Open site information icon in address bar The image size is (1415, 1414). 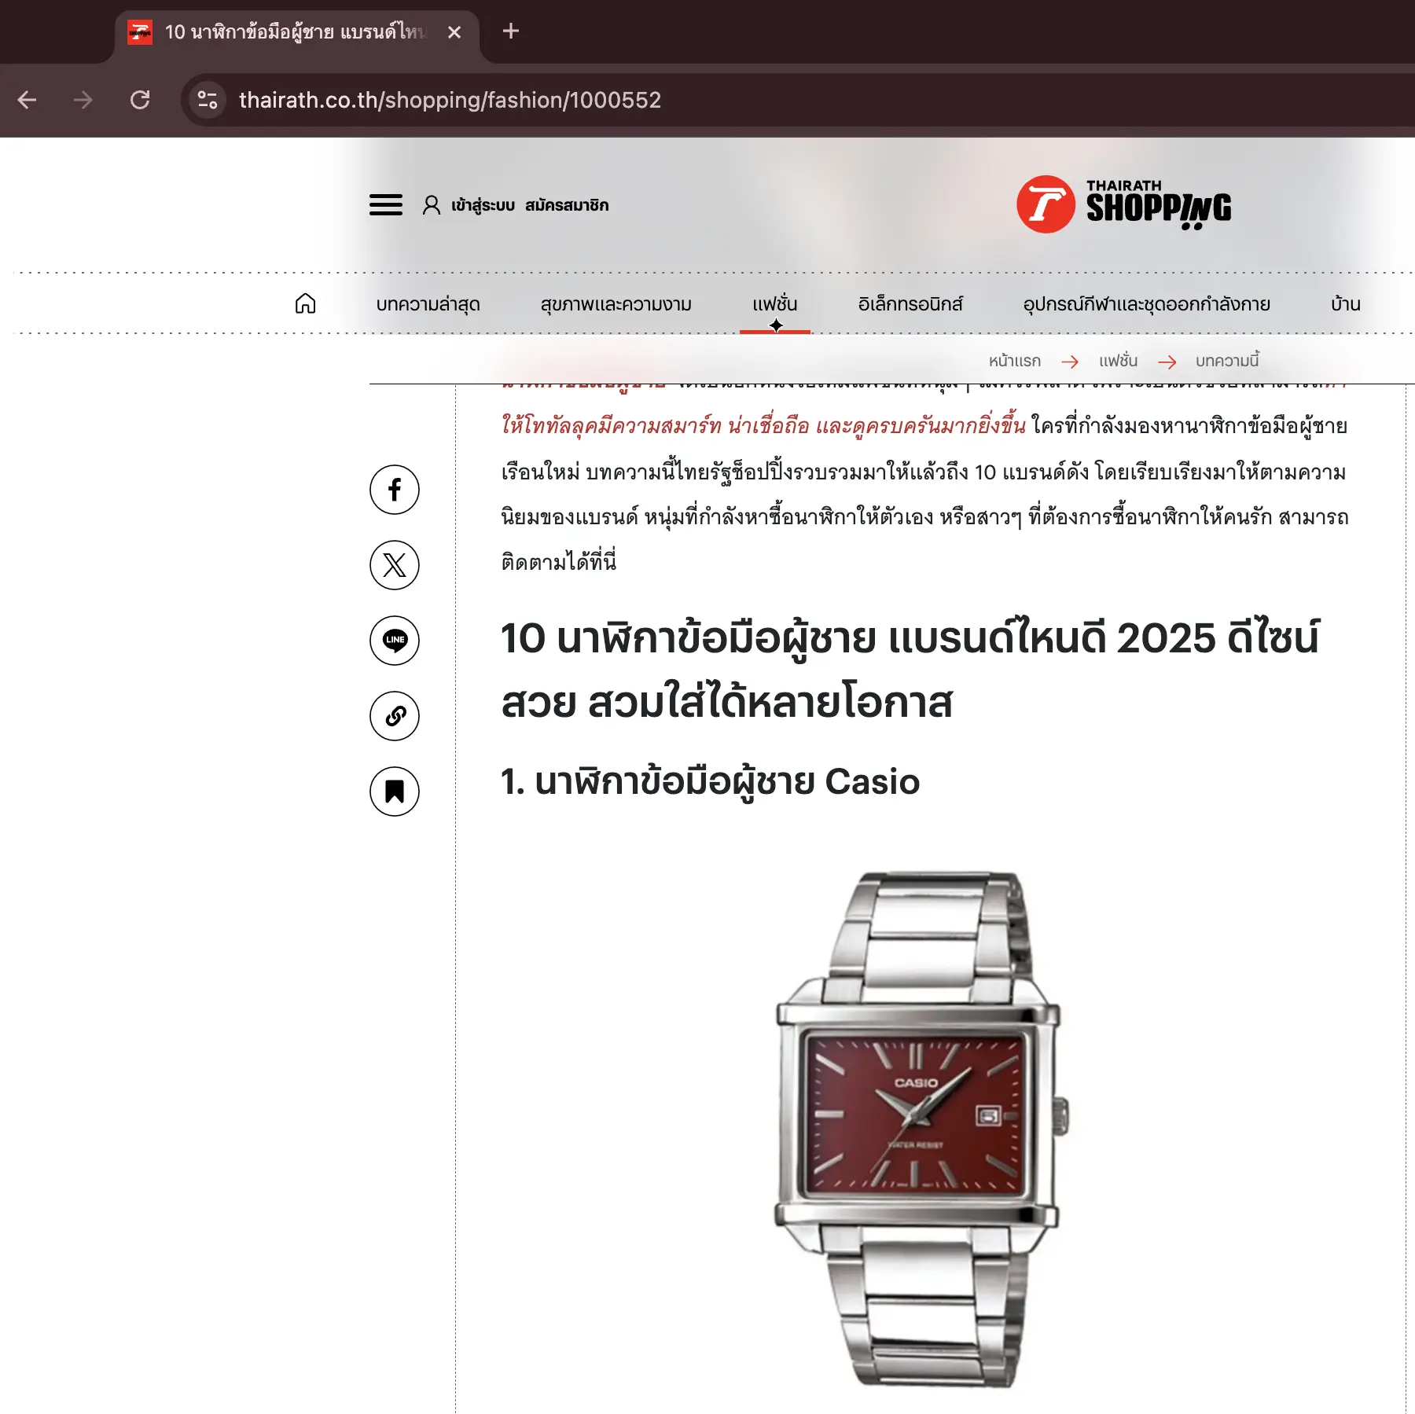pyautogui.click(x=208, y=100)
